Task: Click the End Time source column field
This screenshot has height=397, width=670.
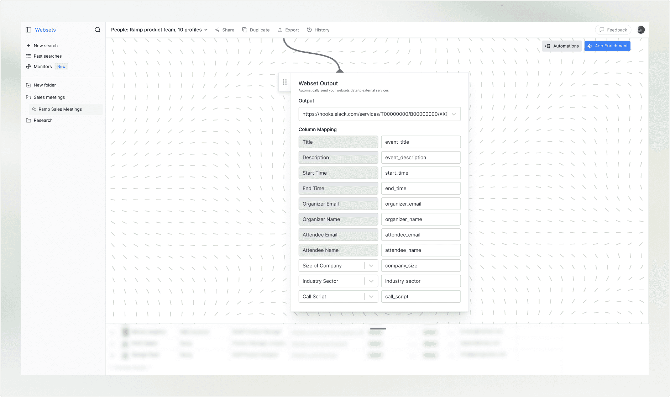Action: (x=338, y=189)
